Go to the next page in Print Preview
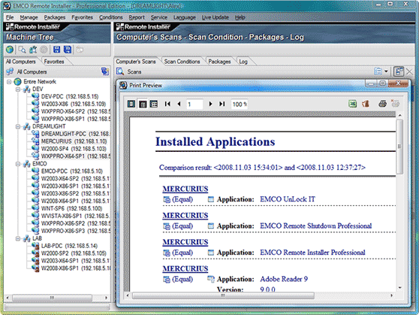 (210, 104)
